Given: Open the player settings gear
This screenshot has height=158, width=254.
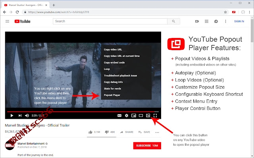Looking at the screenshot, I should pos(127,115).
